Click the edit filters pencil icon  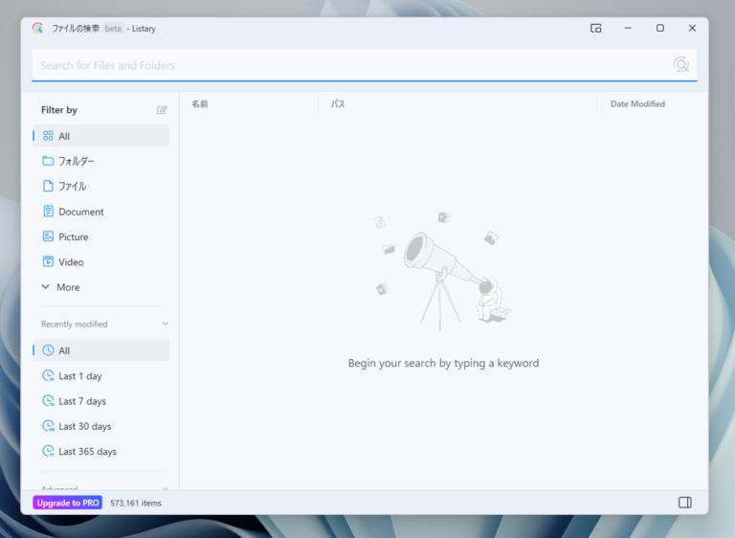click(x=162, y=110)
